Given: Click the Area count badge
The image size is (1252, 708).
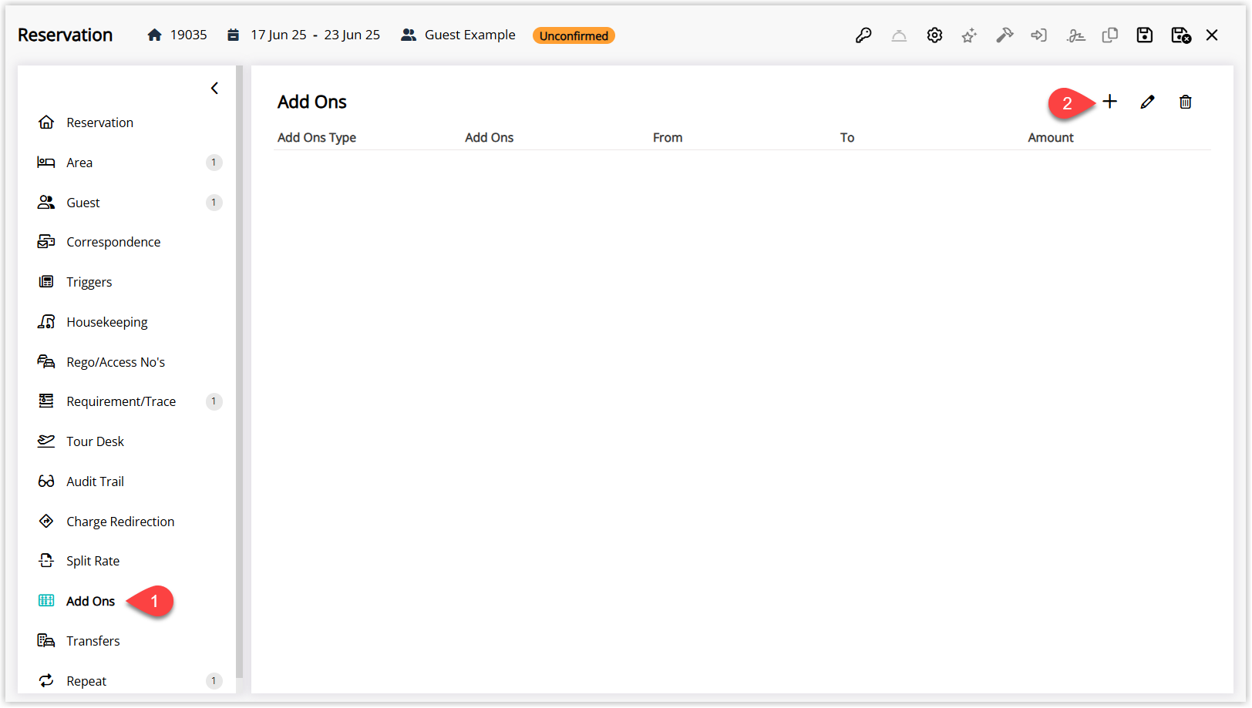Looking at the screenshot, I should (214, 163).
